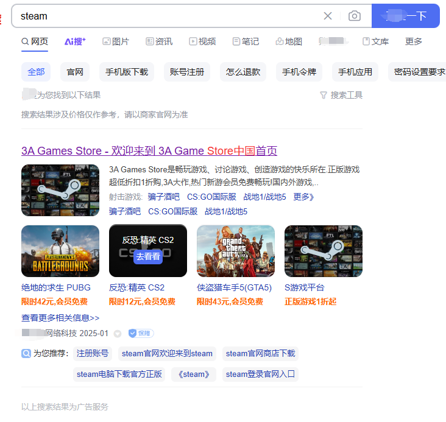446x422 pixels.
Task: Search the steam电脑下载官方正版 suggestion
Action: click(x=119, y=375)
